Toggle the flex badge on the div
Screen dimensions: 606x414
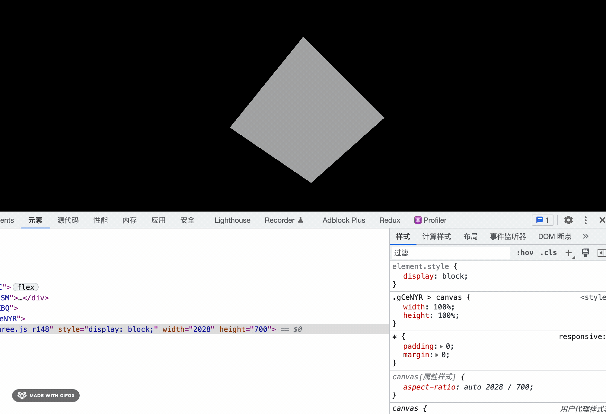(26, 287)
